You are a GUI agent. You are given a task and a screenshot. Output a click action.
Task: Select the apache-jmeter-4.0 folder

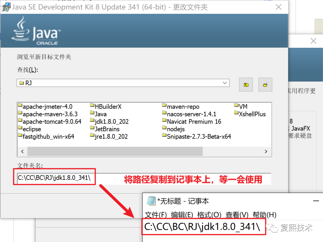[x=45, y=107]
